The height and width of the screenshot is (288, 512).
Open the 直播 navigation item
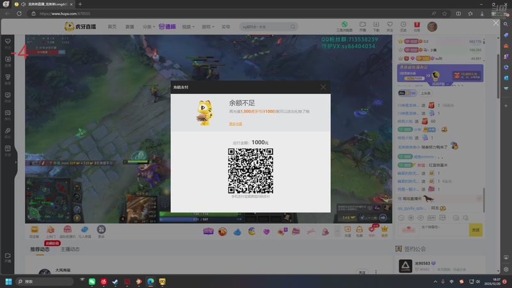pos(130,27)
